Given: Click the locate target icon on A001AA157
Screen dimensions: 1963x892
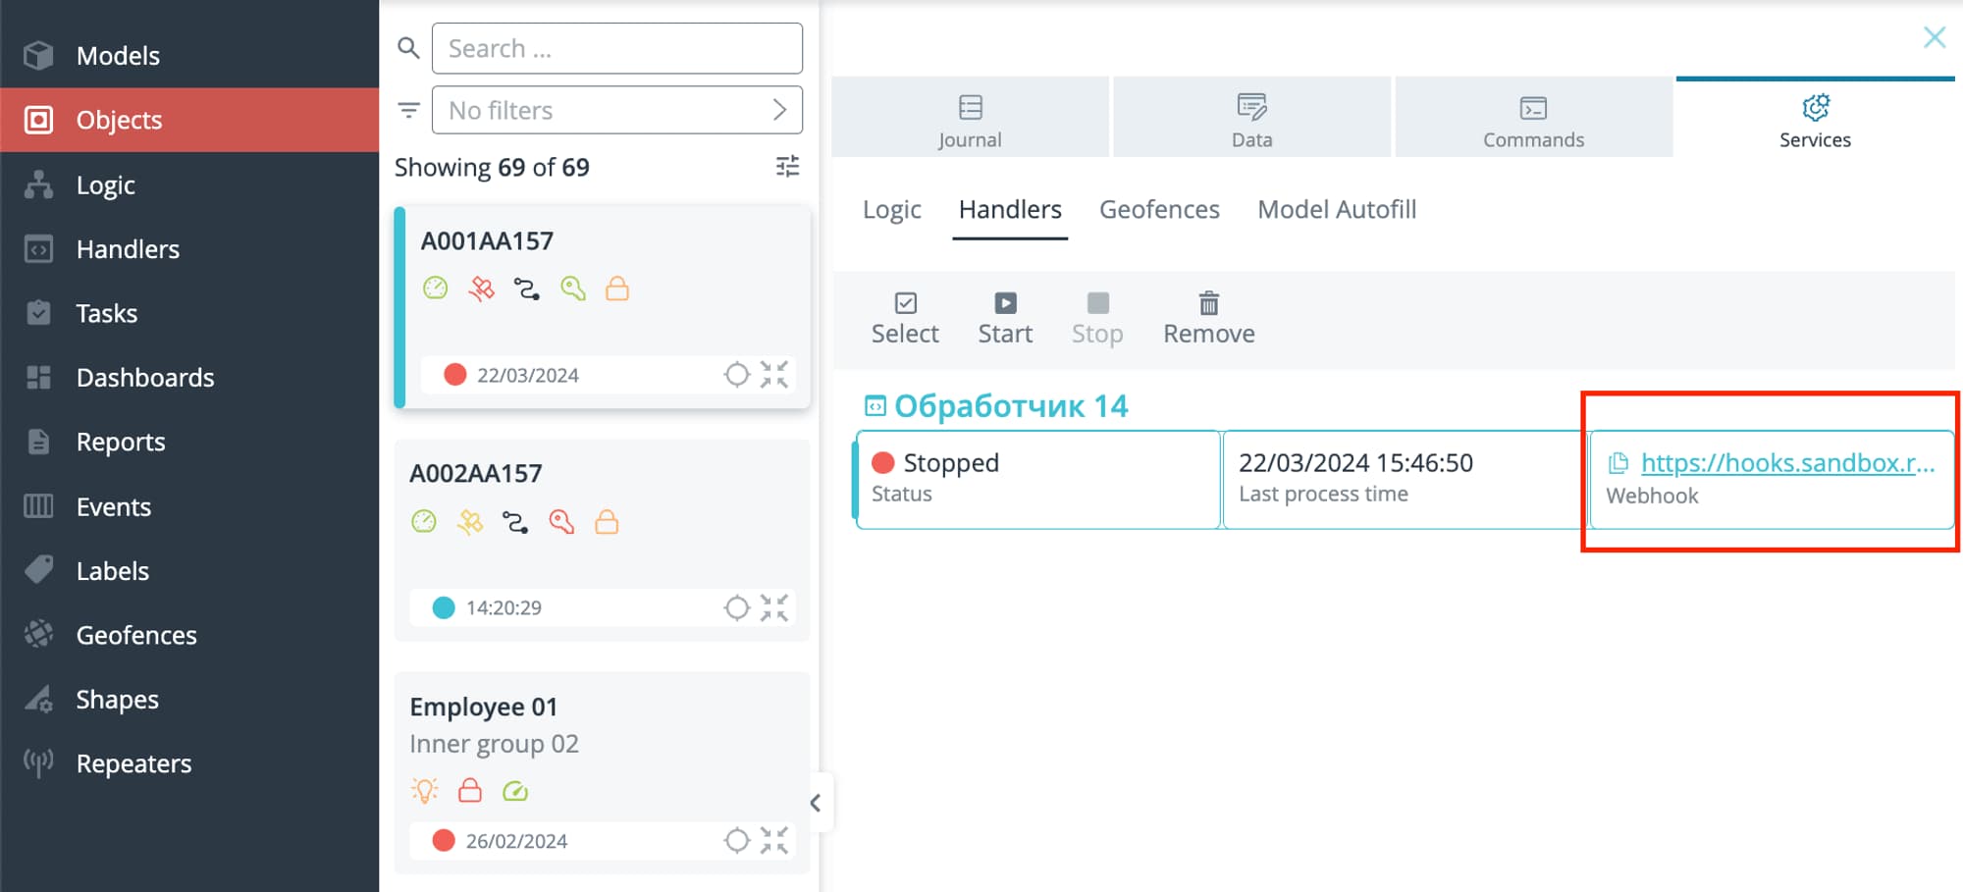Looking at the screenshot, I should coord(736,375).
